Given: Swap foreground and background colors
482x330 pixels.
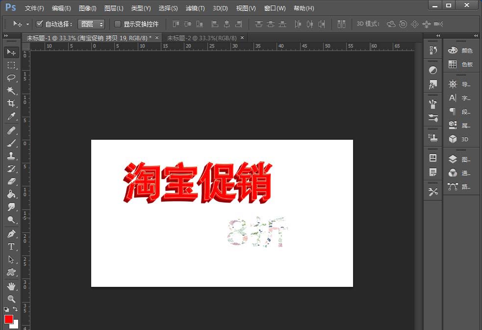Looking at the screenshot, I should 15,309.
